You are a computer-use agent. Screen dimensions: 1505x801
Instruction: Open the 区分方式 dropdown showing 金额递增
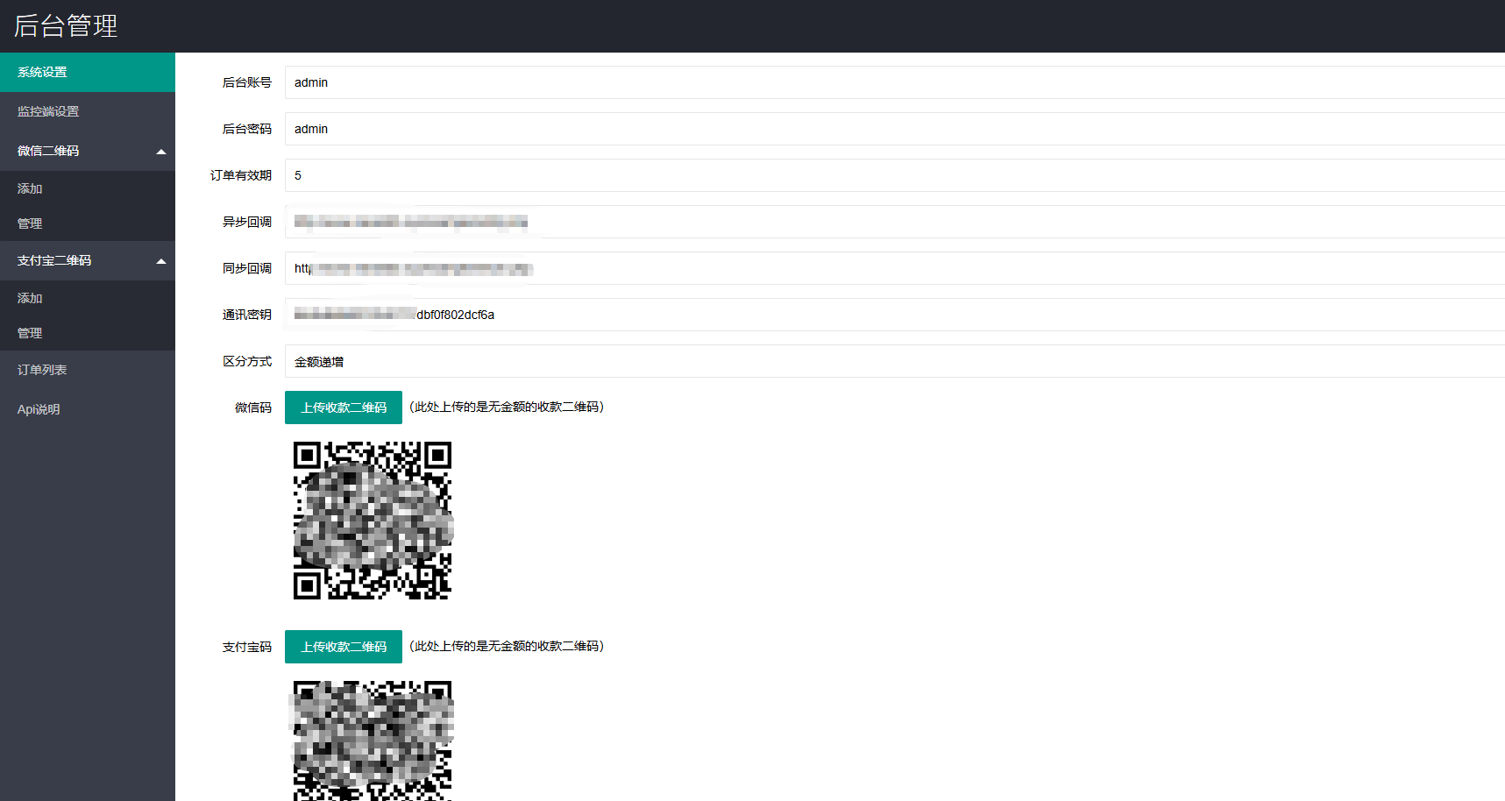[x=895, y=361]
